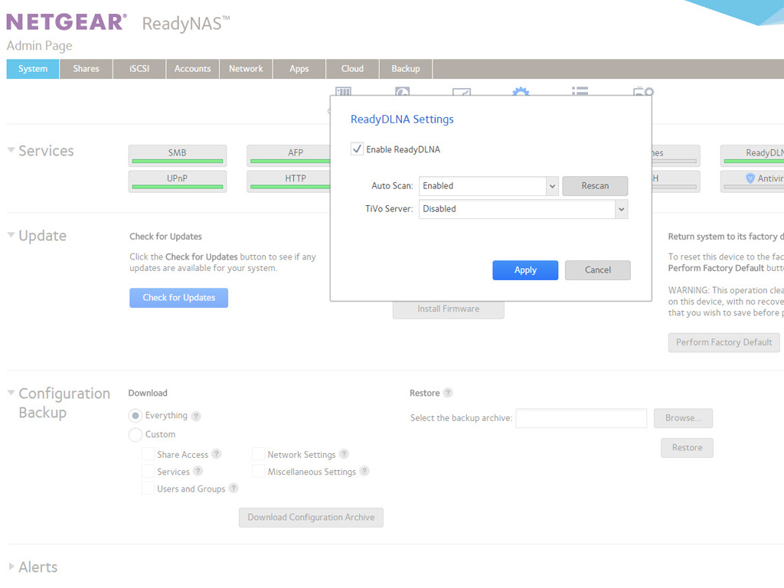This screenshot has height=588, width=784.
Task: Open the Shares tab
Action: pos(86,69)
